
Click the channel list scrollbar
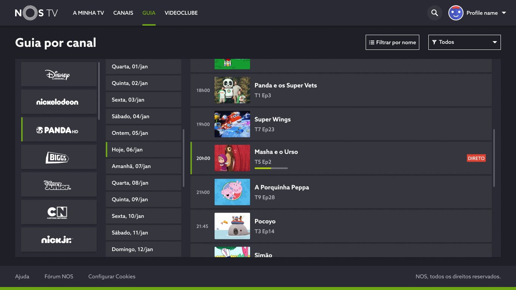[99, 91]
